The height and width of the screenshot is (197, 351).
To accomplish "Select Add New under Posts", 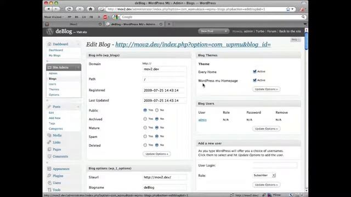I will click(55, 118).
